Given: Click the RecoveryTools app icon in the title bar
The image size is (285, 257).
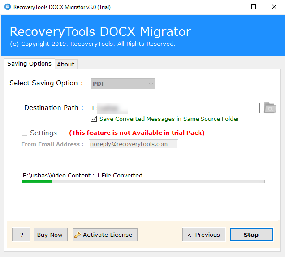Looking at the screenshot, I should pos(8,7).
